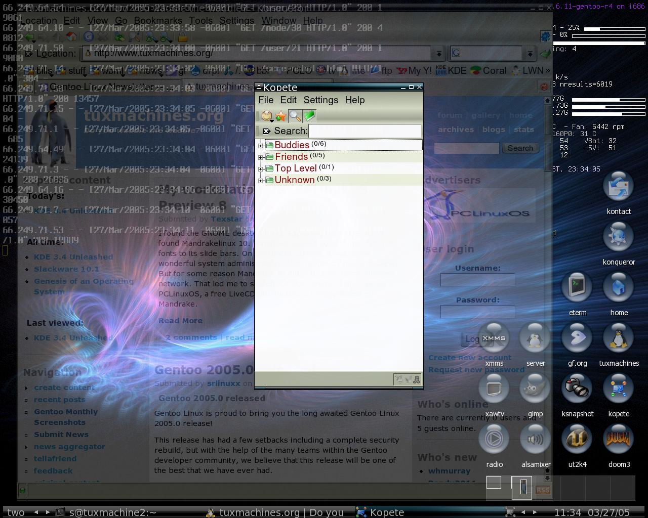
Task: Click the Search button on tuxmachines page
Action: (520, 148)
